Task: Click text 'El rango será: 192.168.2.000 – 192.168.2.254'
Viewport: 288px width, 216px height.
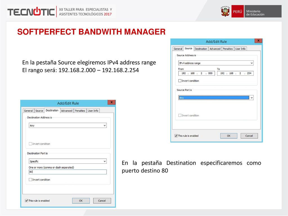Action: (80, 70)
